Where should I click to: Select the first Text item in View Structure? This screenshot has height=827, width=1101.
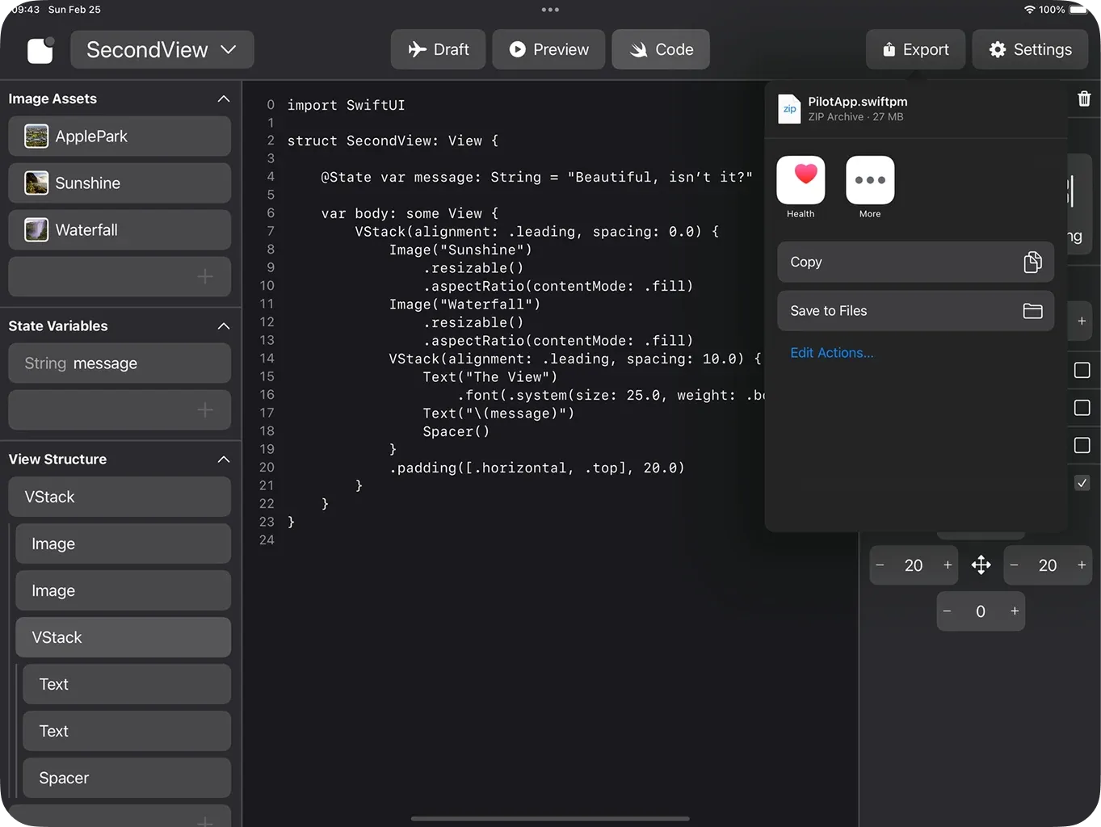pos(127,684)
